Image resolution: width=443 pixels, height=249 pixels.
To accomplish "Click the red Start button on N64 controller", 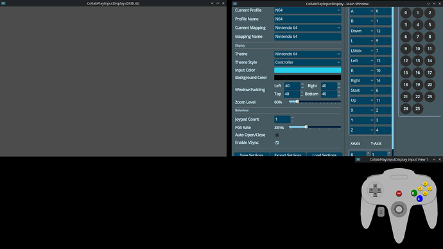I will [399, 193].
